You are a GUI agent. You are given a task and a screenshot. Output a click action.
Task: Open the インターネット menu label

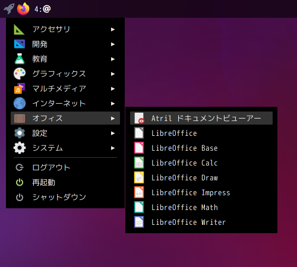(59, 103)
